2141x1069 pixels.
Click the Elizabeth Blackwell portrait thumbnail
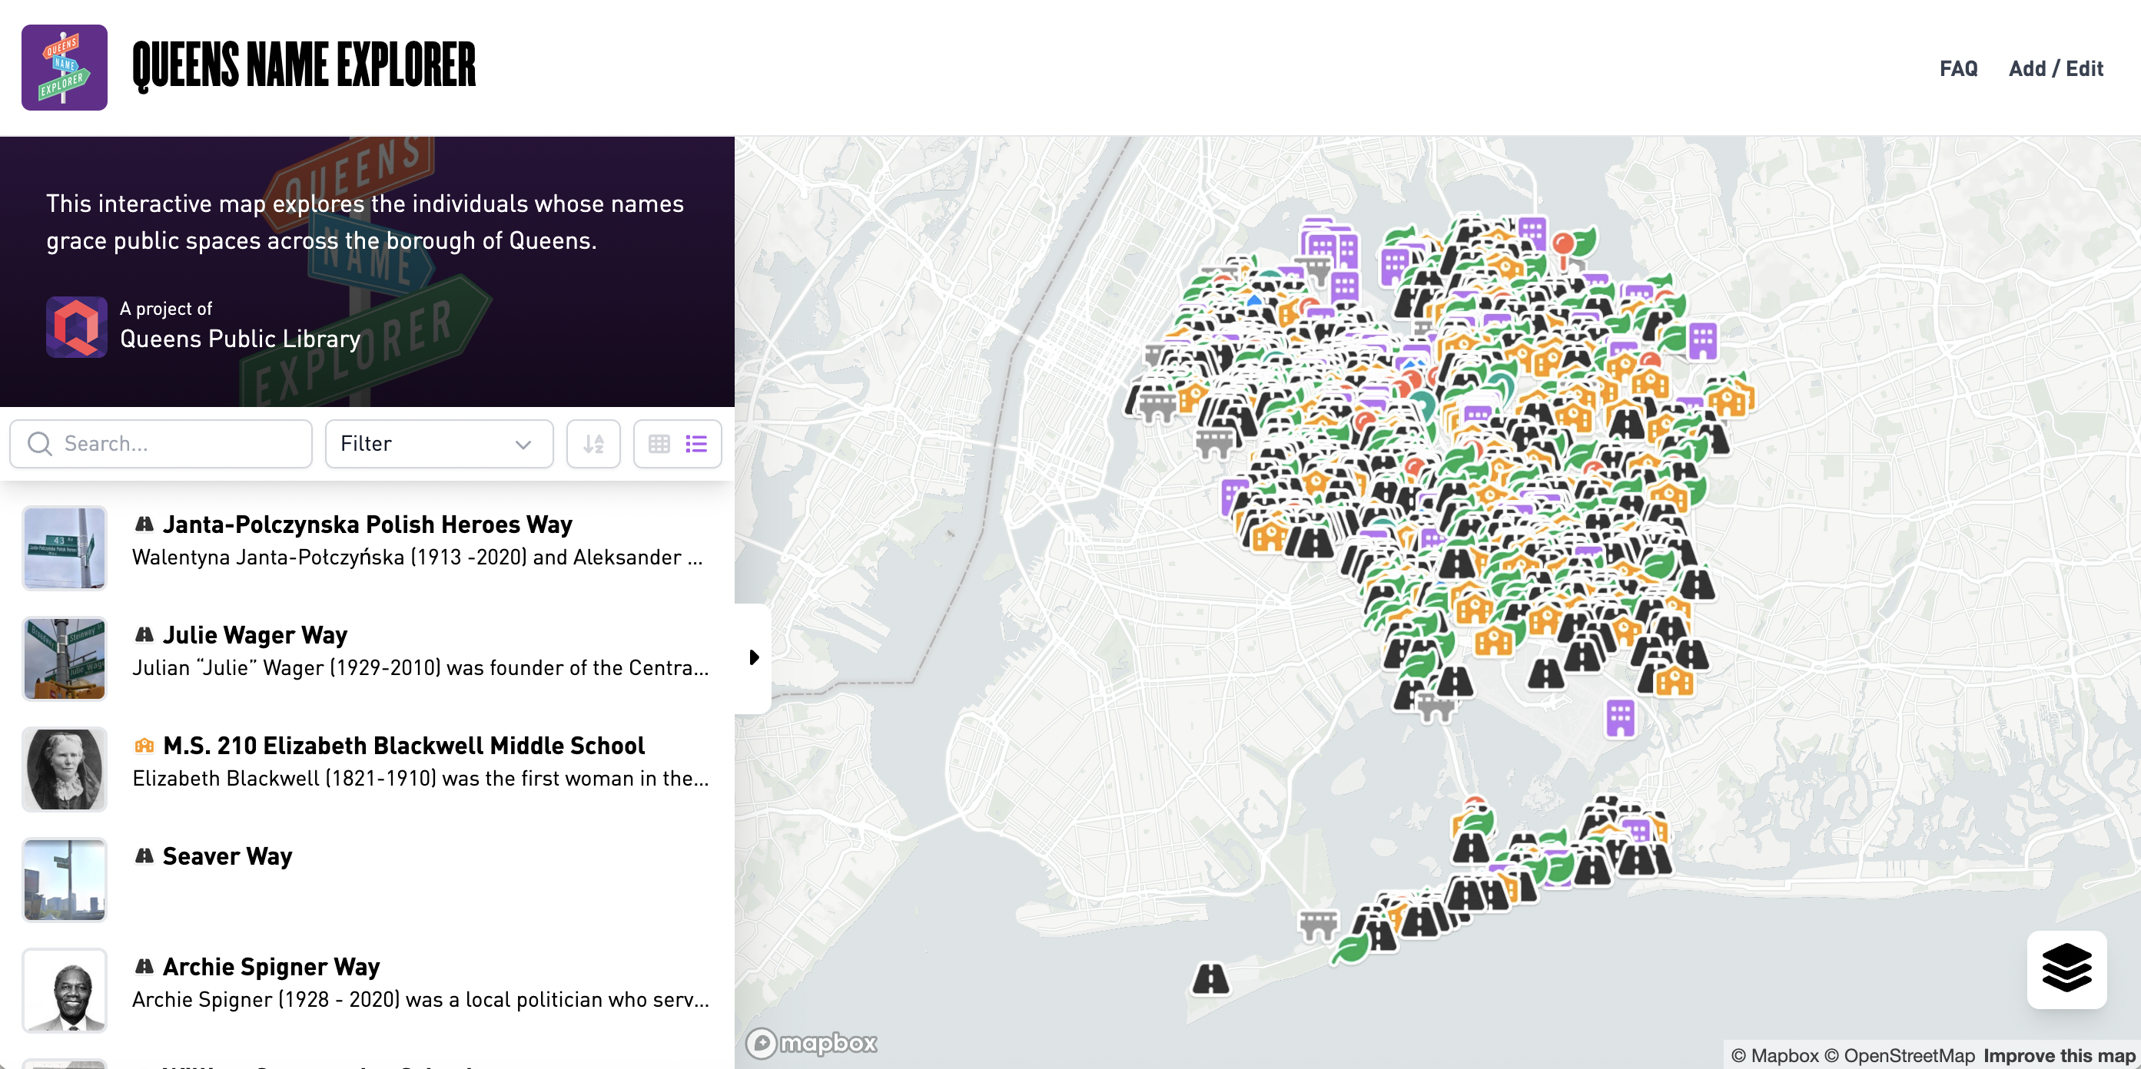click(x=65, y=769)
